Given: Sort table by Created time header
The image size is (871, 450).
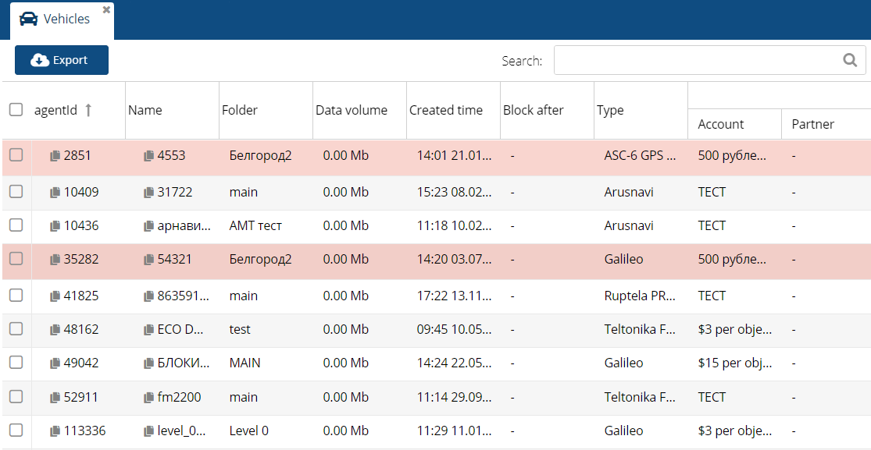Looking at the screenshot, I should coord(445,110).
